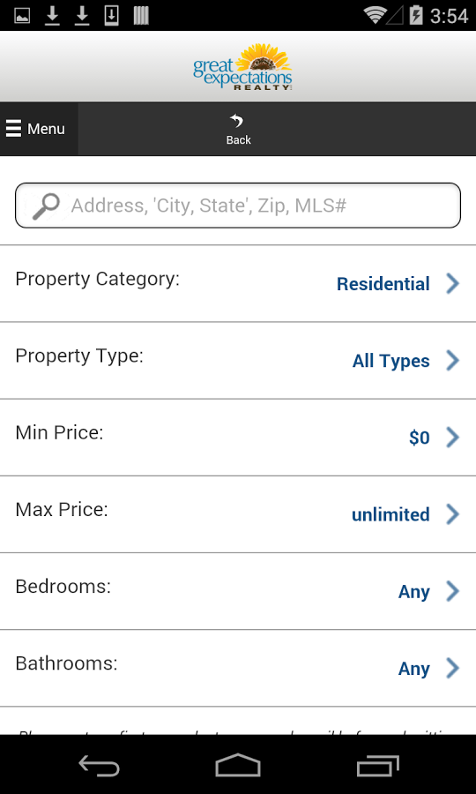The image size is (476, 794).
Task: Change the Bedrooms Any value
Action: coord(413,591)
